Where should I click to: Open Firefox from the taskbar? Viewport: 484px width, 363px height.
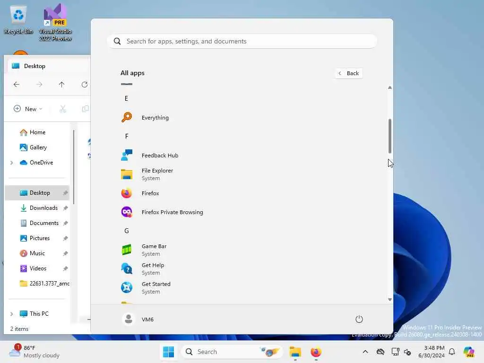[x=316, y=352]
